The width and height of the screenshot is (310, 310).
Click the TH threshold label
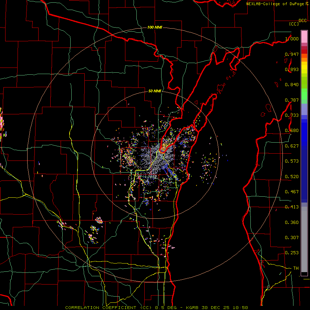[x=296, y=268]
